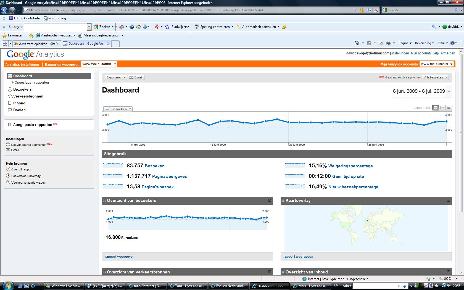The image size is (464, 290).
Task: Click the Print icon in IE command bar
Action: point(388,43)
